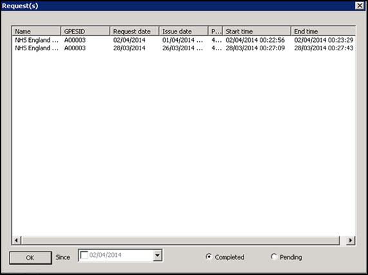
Task: Sort by Issue date column header
Action: [x=184, y=31]
